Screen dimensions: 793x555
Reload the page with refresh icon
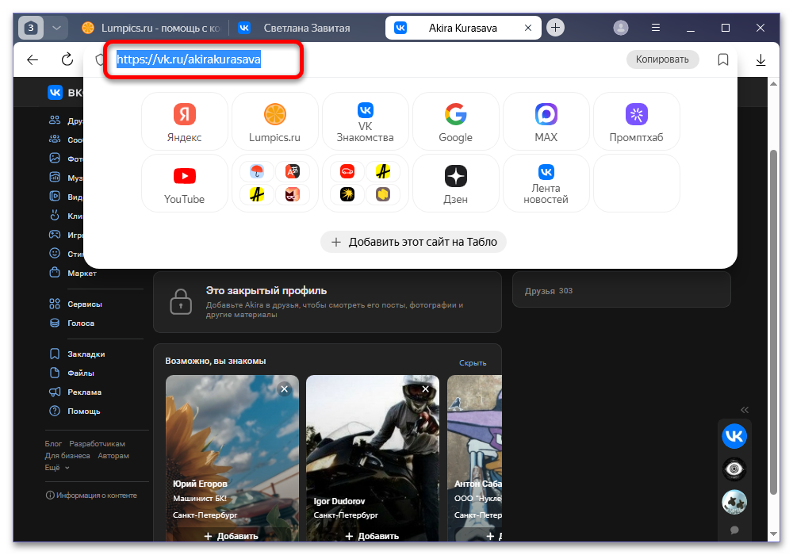point(67,59)
